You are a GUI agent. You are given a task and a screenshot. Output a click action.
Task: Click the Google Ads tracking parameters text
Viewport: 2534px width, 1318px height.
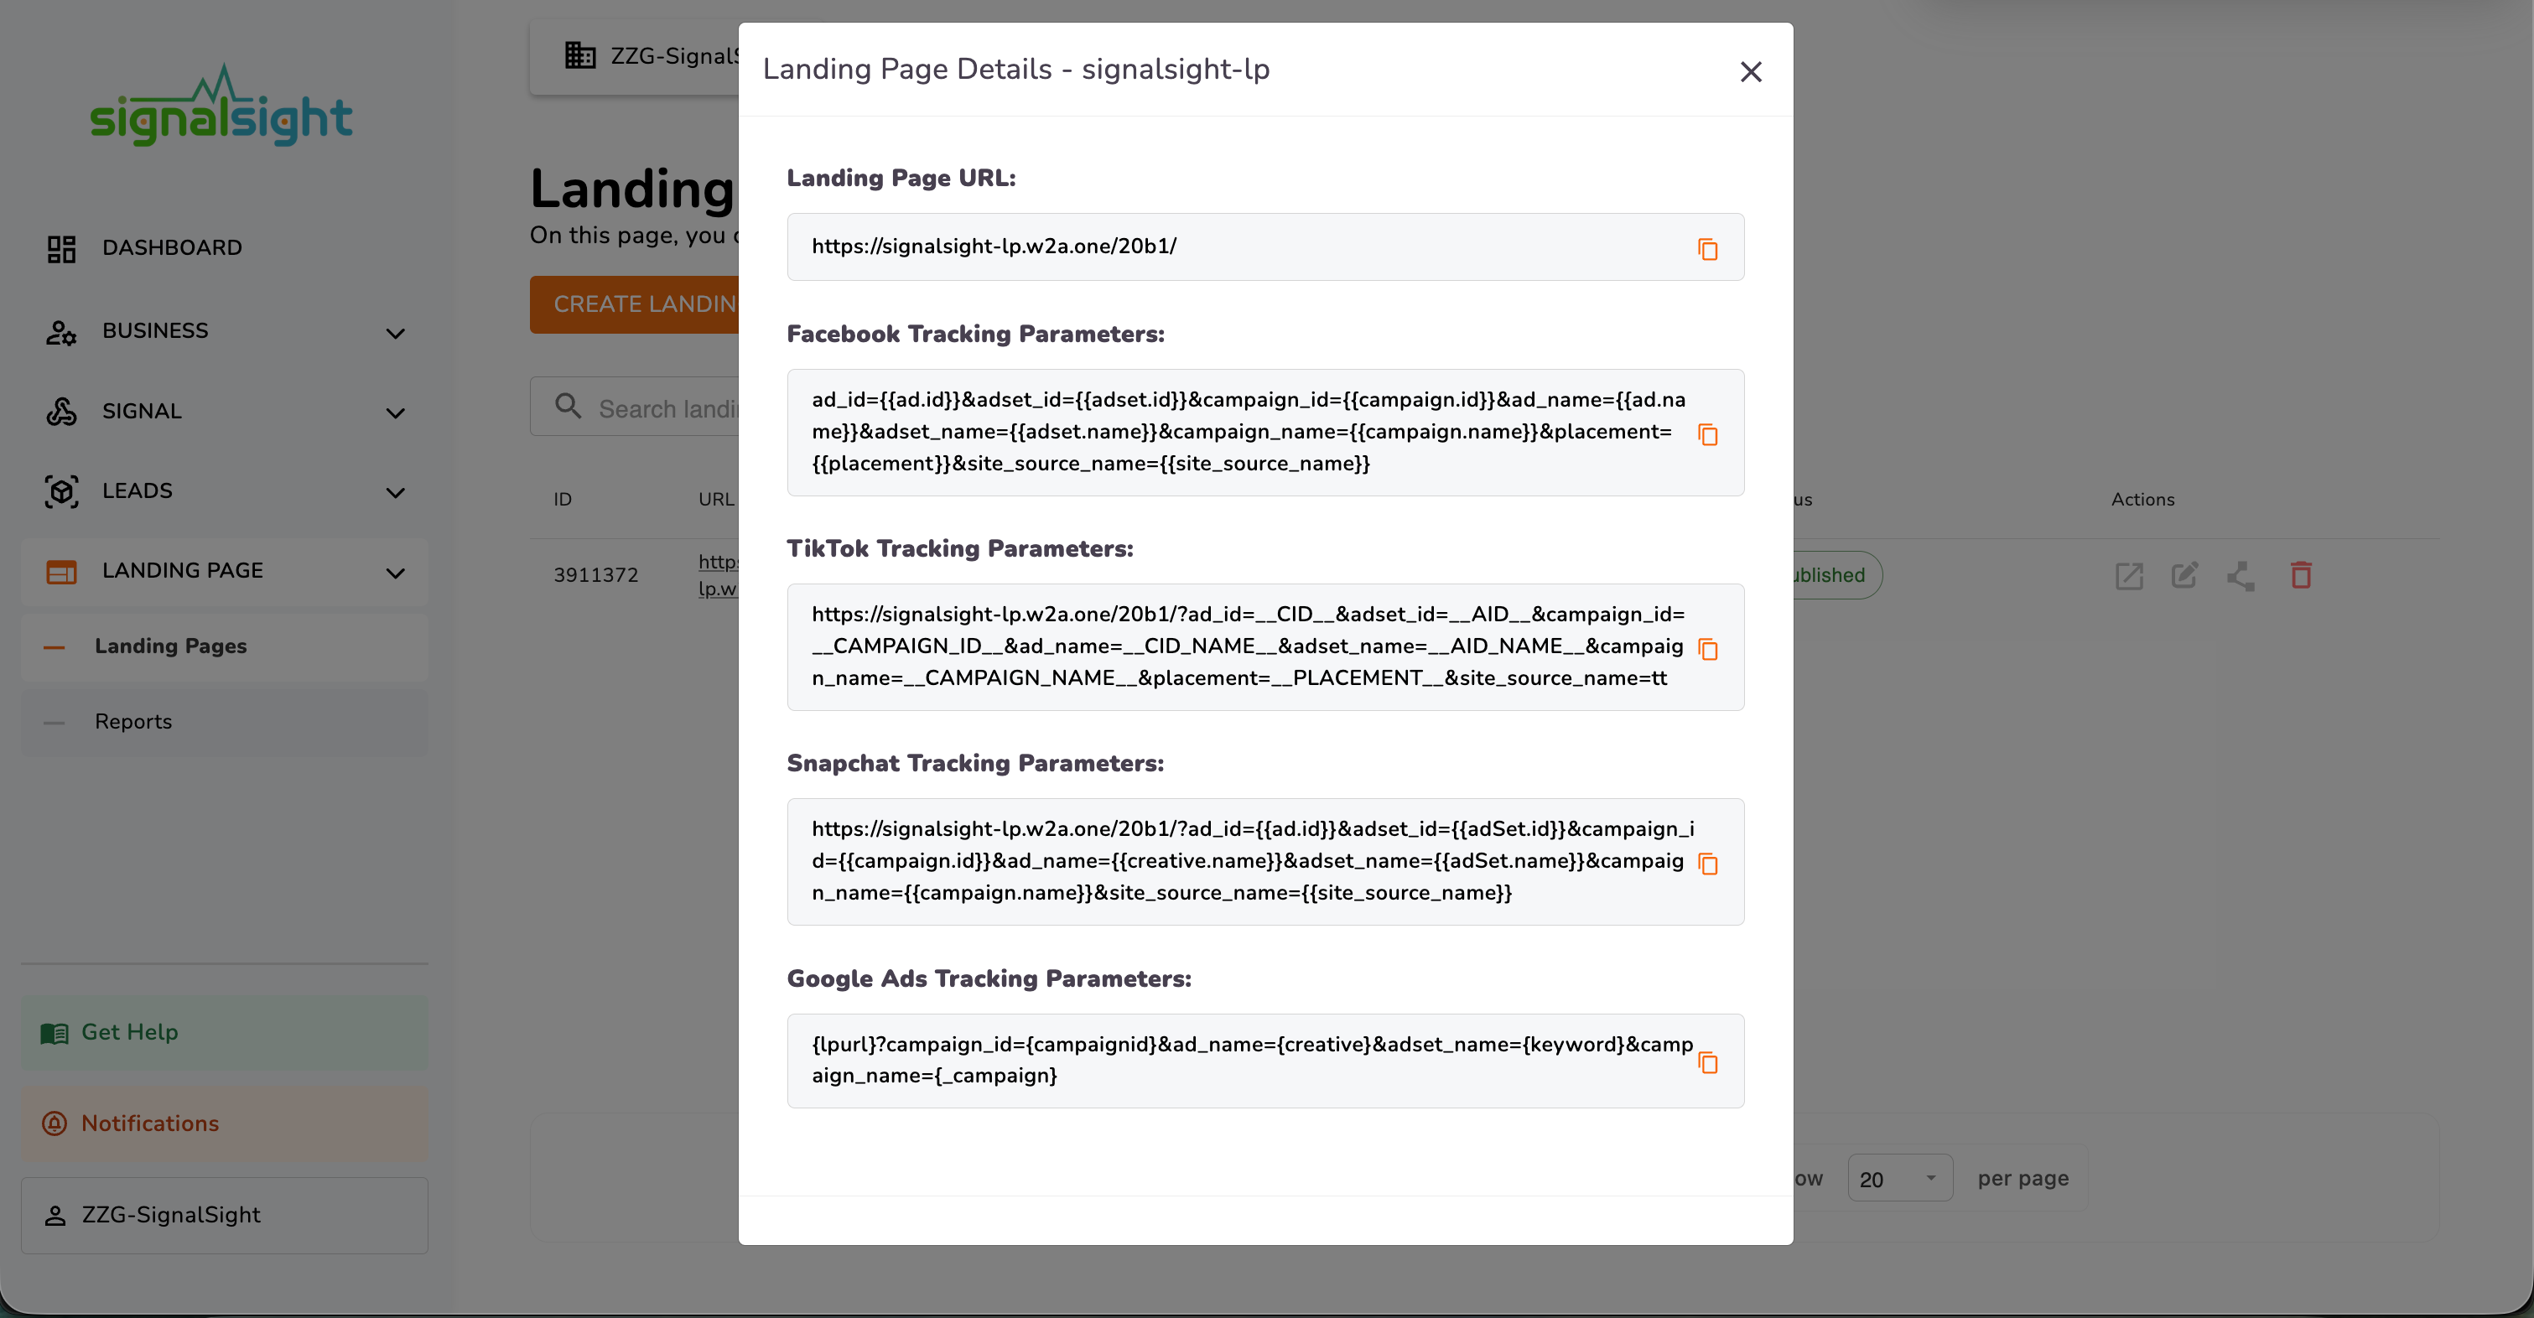pos(1252,1061)
